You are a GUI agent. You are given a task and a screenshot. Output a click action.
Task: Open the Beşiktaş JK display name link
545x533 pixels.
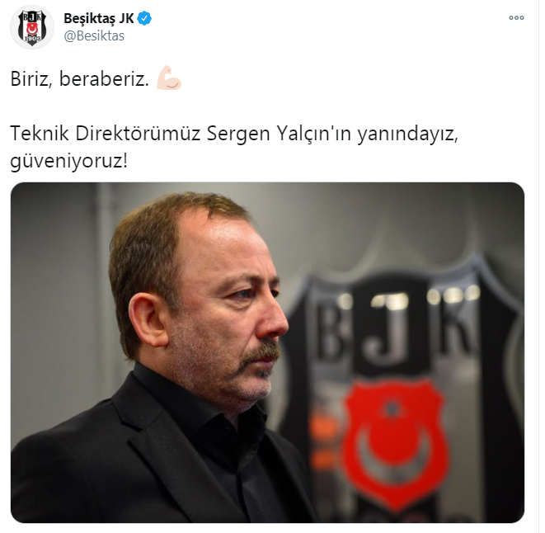click(x=99, y=18)
